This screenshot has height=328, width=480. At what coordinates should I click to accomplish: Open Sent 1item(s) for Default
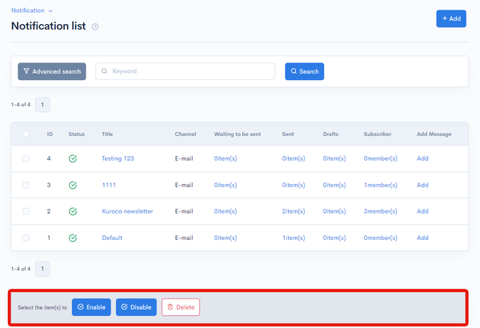pyautogui.click(x=294, y=238)
